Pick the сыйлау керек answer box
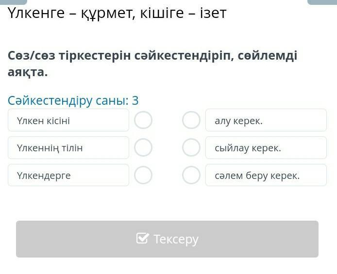This screenshot has width=337, height=274. (x=266, y=148)
